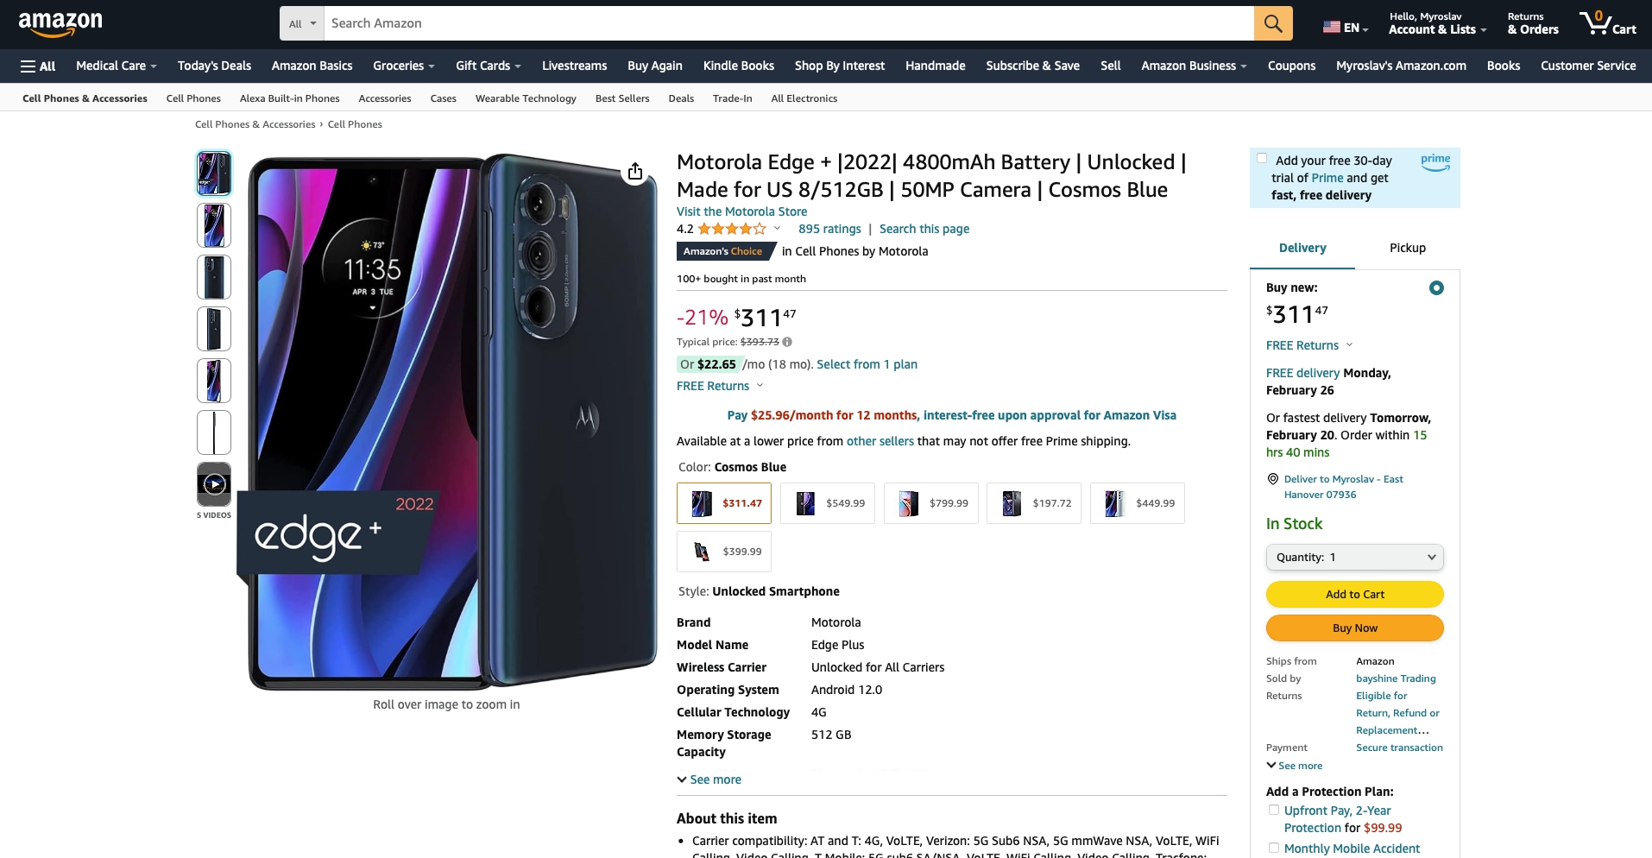Click the Amazon logo
Viewport: 1652px width, 858px height.
(x=60, y=24)
